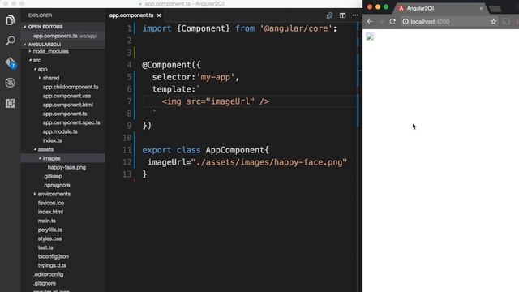The width and height of the screenshot is (519, 292).
Task: Click the Angular favicon on the browser tab
Action: (401, 9)
